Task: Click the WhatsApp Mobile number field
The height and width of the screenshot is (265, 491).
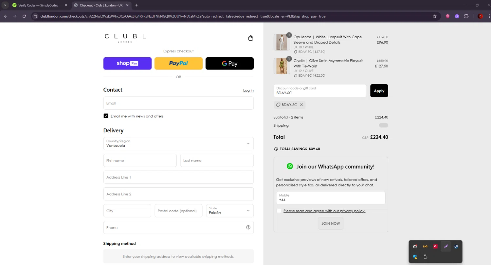Action: click(x=331, y=198)
